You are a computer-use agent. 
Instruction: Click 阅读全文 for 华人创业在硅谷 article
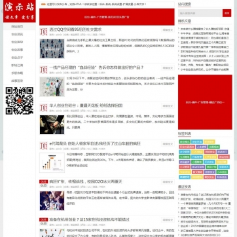[168, 106]
